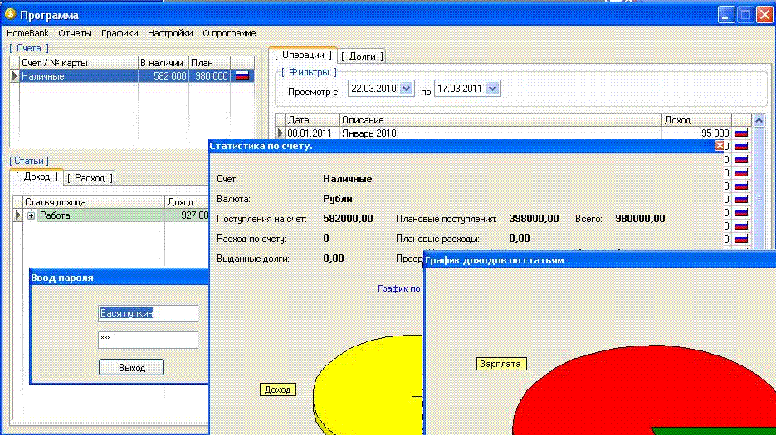This screenshot has width=776, height=435.
Task: Open the HomeBank menu
Action: (27, 33)
